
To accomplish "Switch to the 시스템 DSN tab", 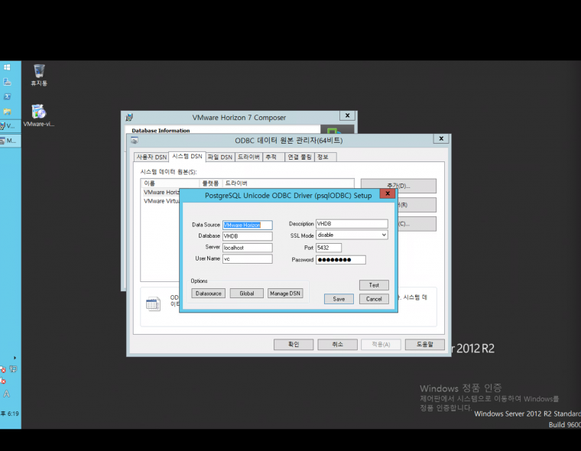I will point(187,157).
